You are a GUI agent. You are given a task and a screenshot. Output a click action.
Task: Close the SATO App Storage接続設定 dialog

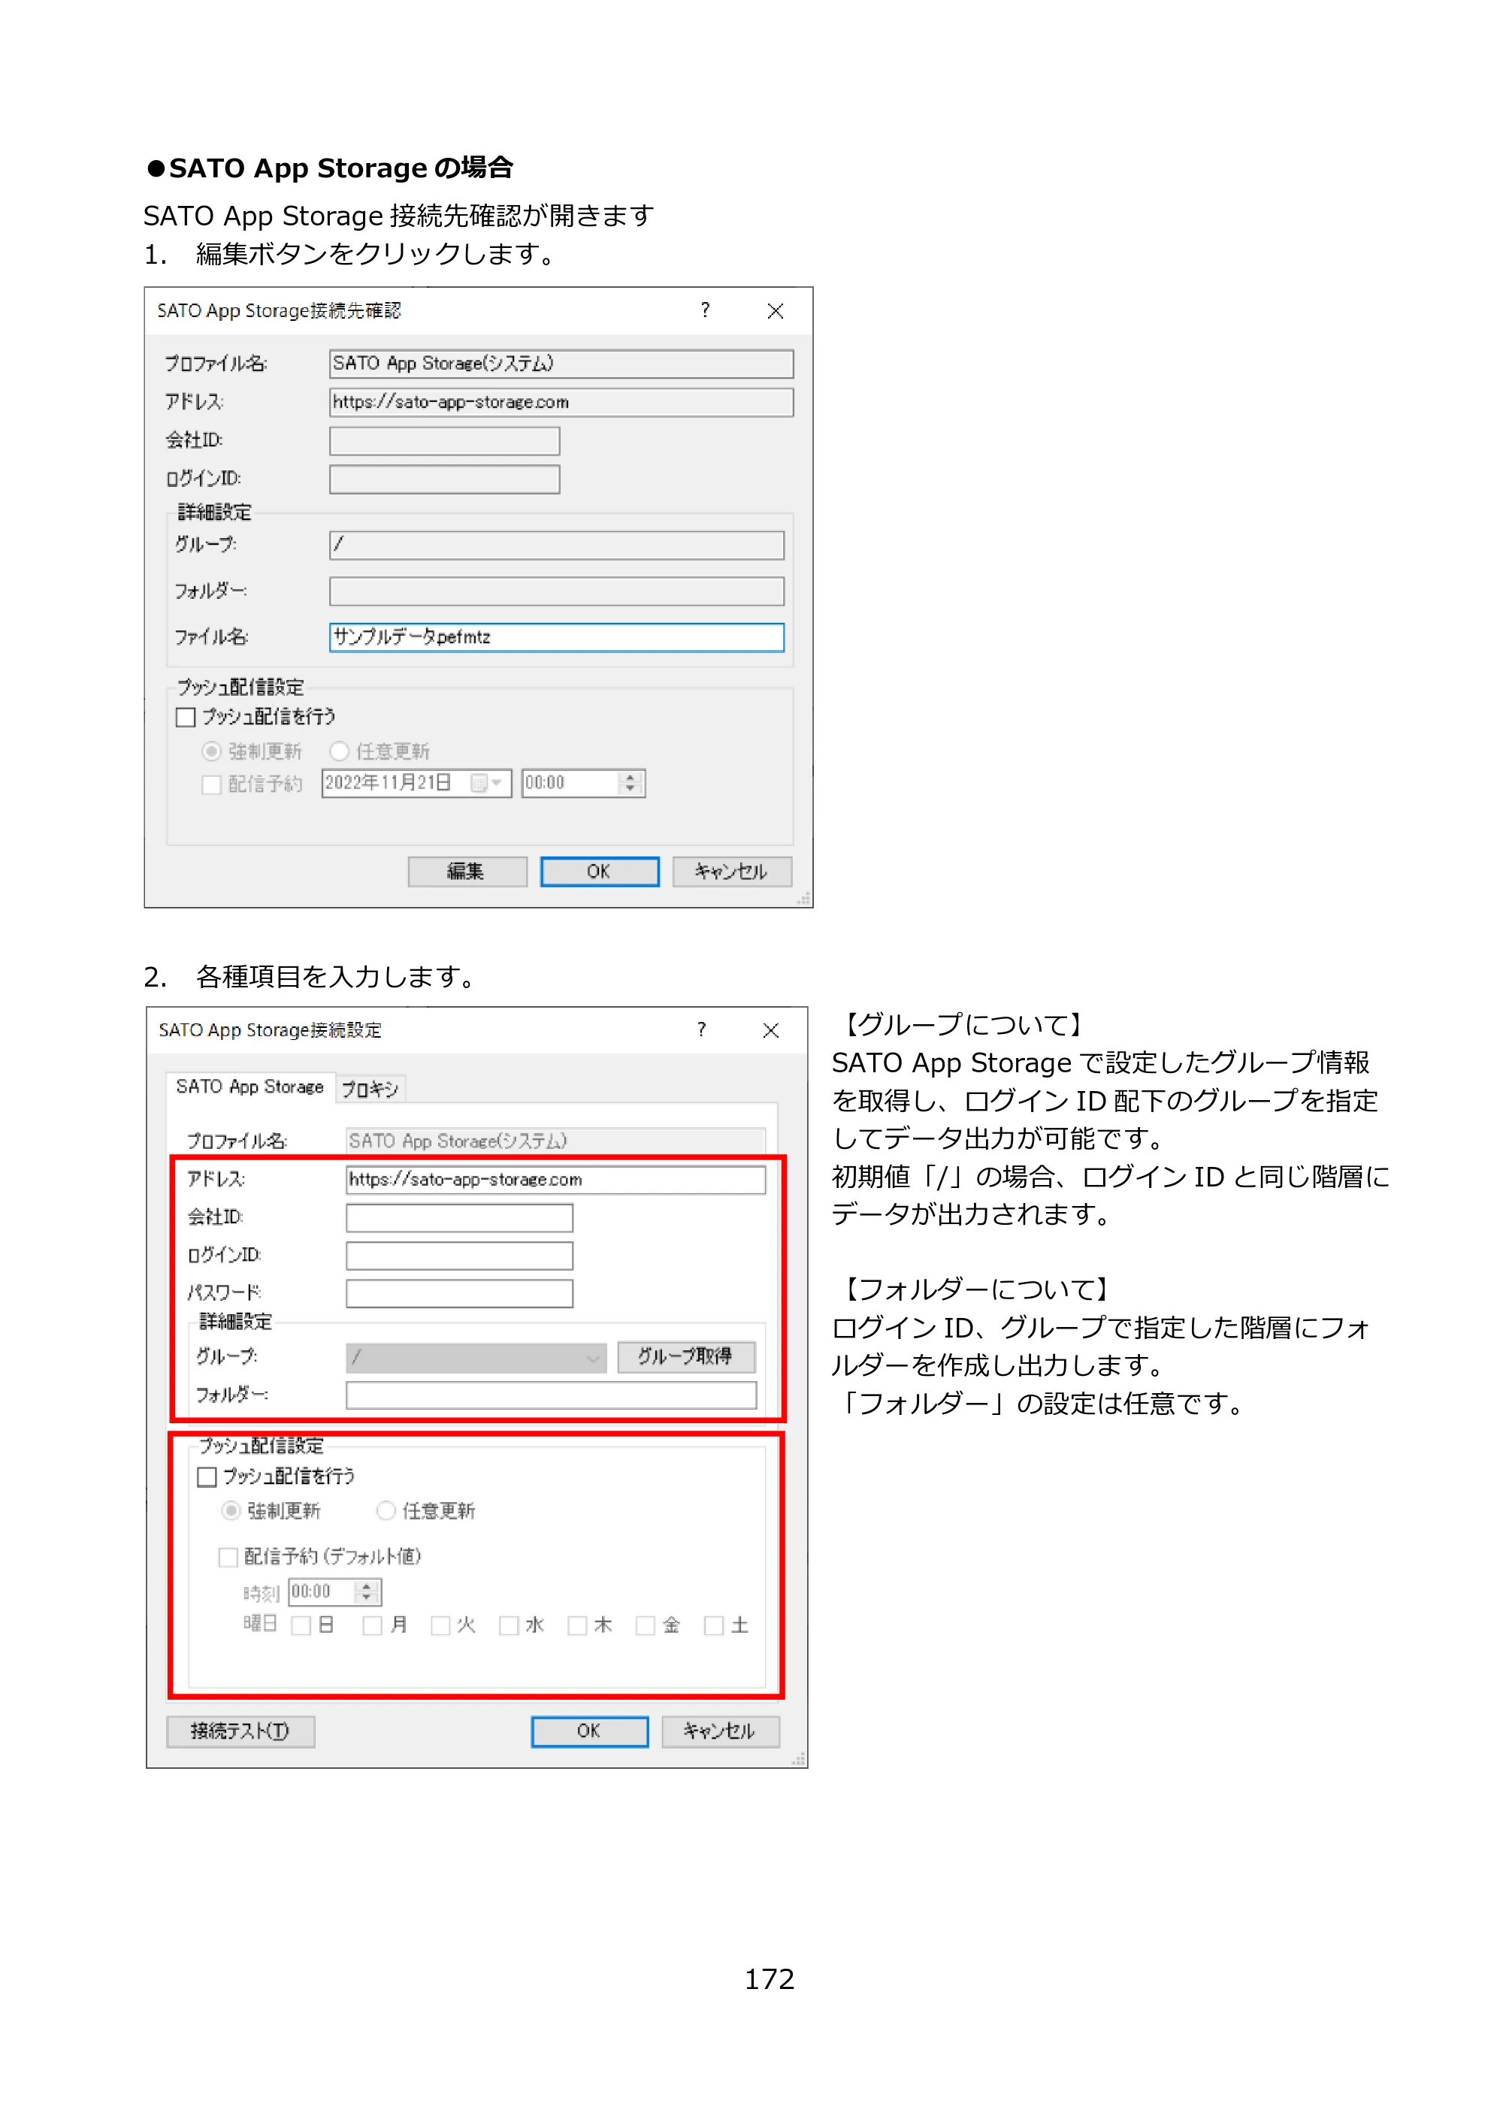pos(771,1030)
